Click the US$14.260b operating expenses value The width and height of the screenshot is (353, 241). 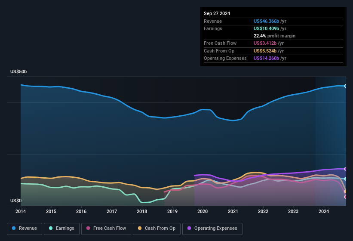pos(266,59)
